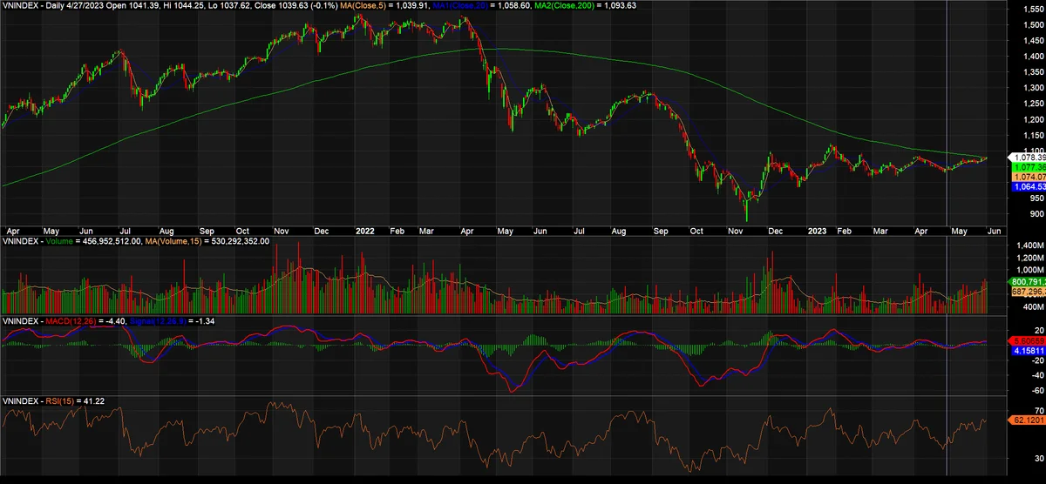Viewport: 1046px width, 484px height.
Task: Click the '-4.40' MACD value
Action: point(115,321)
